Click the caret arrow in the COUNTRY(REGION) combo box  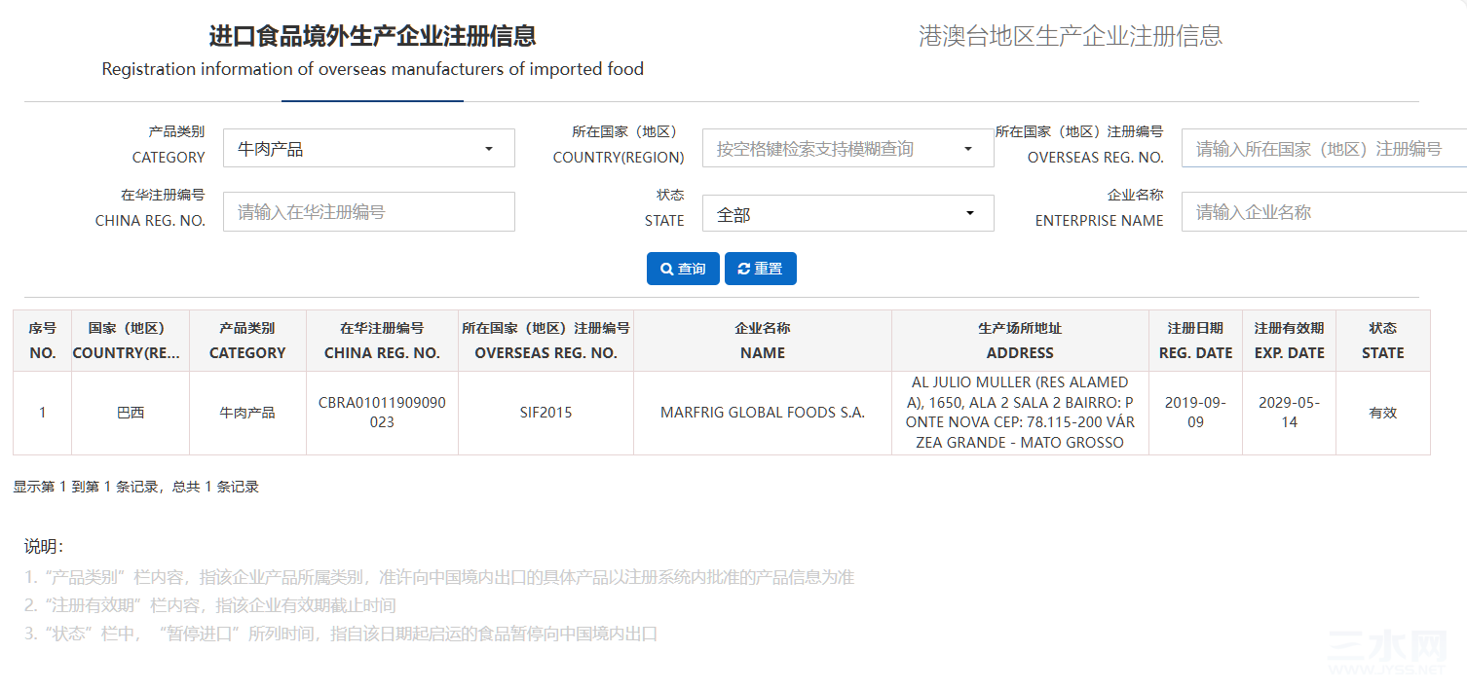click(x=968, y=149)
